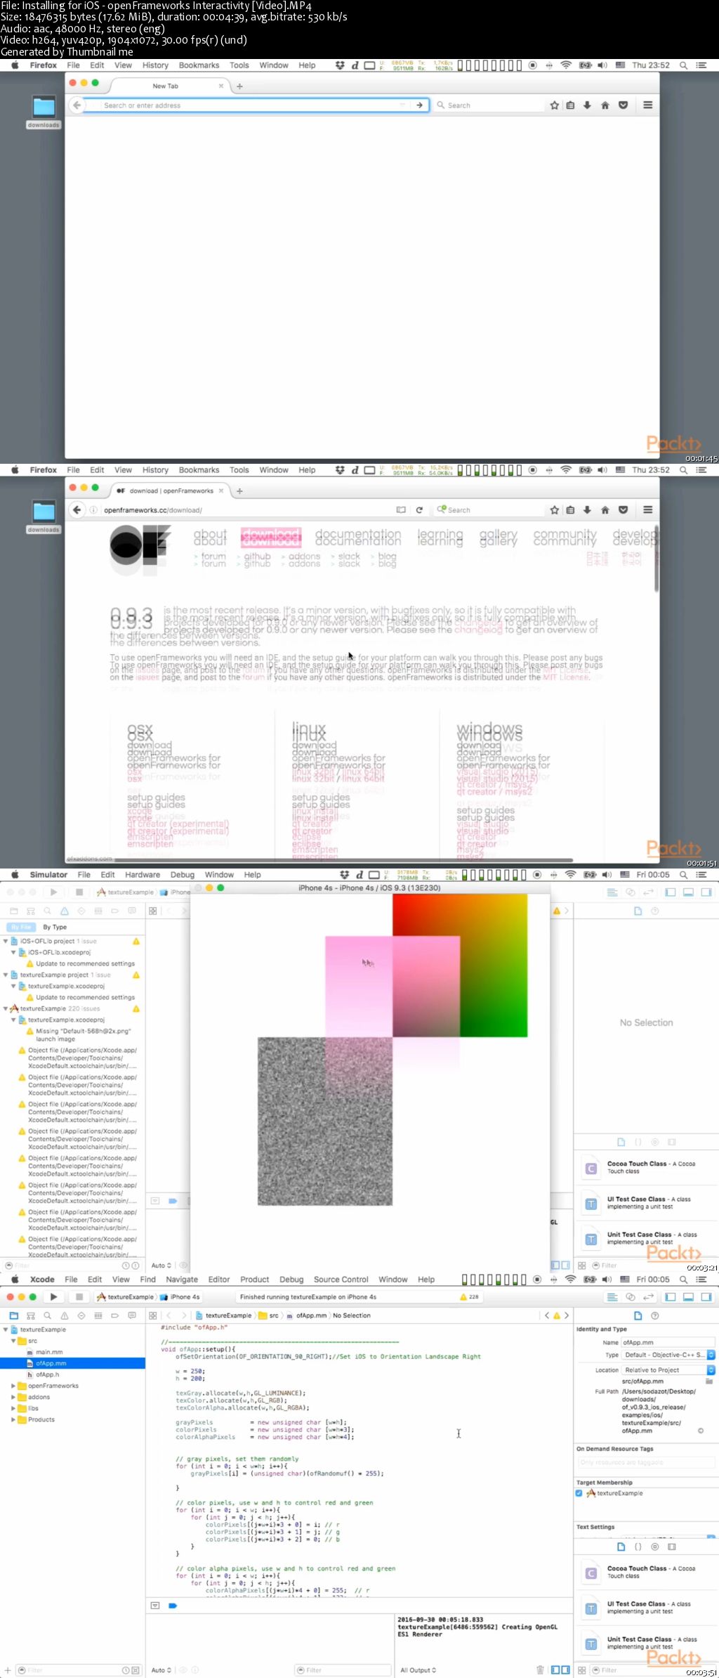
Task: Select the By Type option in the issue navigator
Action: click(55, 927)
